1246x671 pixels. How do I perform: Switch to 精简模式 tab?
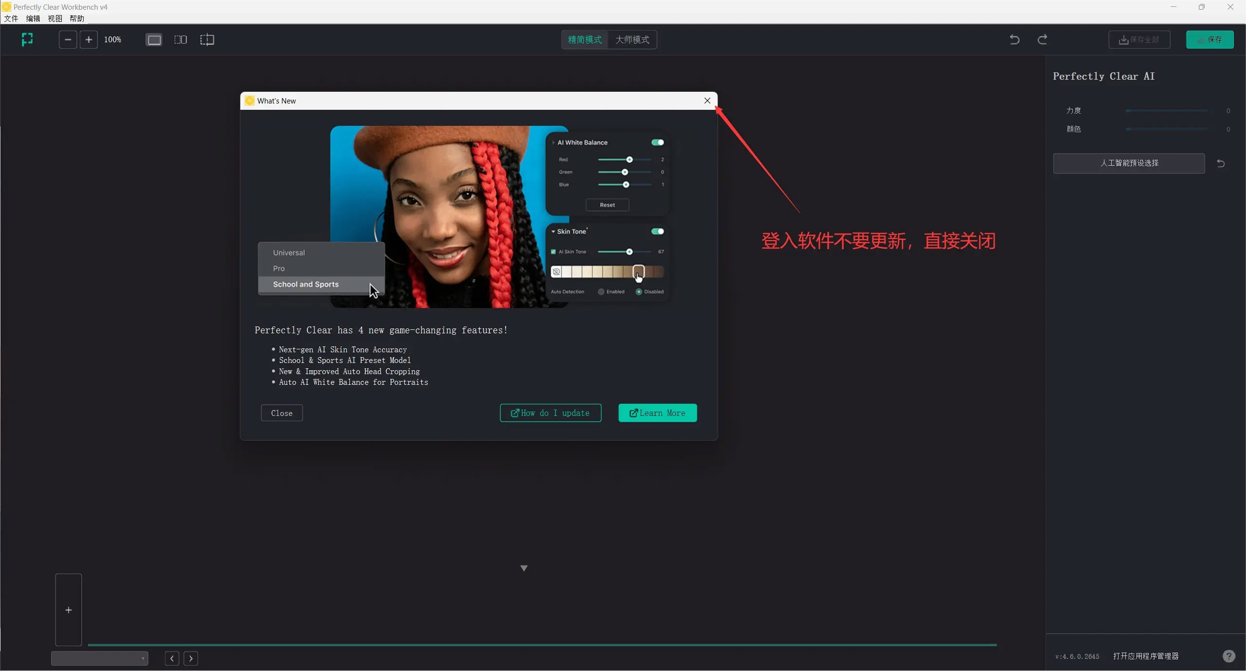[585, 40]
